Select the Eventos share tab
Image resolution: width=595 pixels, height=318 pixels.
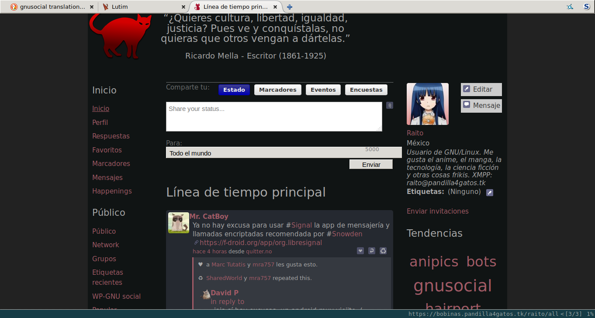click(x=323, y=90)
